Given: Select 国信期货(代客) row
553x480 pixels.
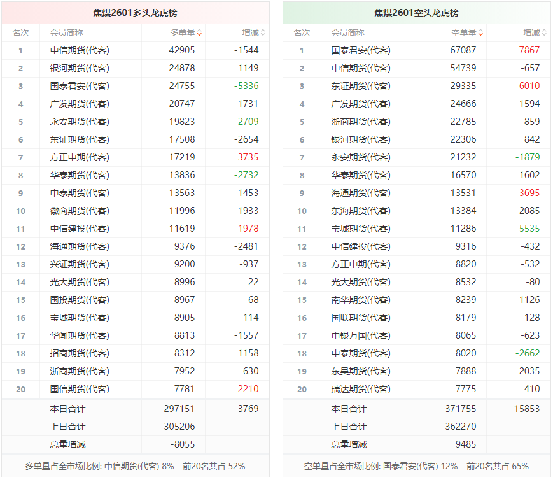Looking at the screenshot, I should tap(136, 389).
